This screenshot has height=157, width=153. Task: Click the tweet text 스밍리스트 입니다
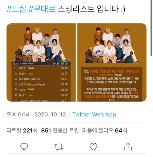91,9
